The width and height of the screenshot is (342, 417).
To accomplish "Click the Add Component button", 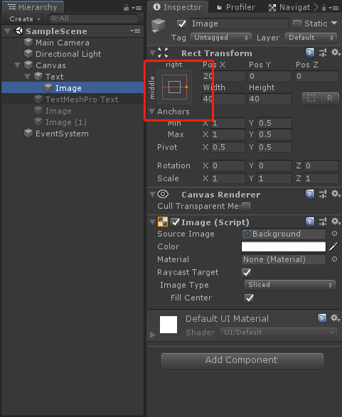I will (x=242, y=360).
